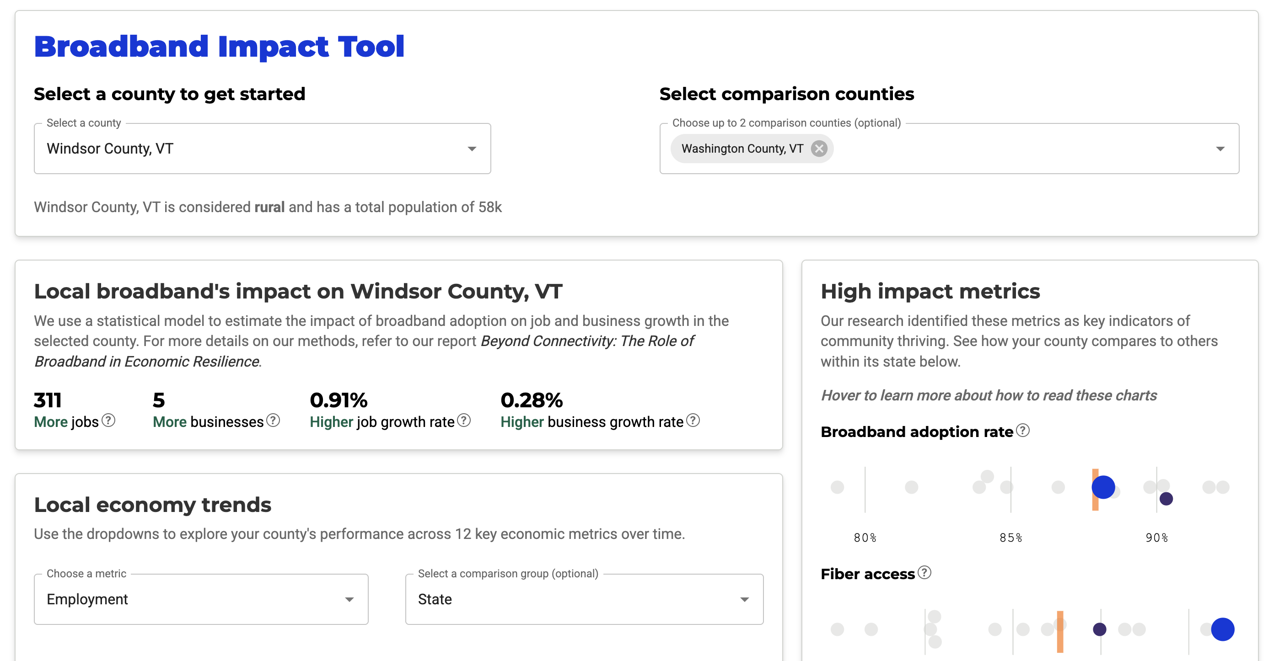
Task: Expand the Select a county dropdown arrow
Action: [x=472, y=149]
